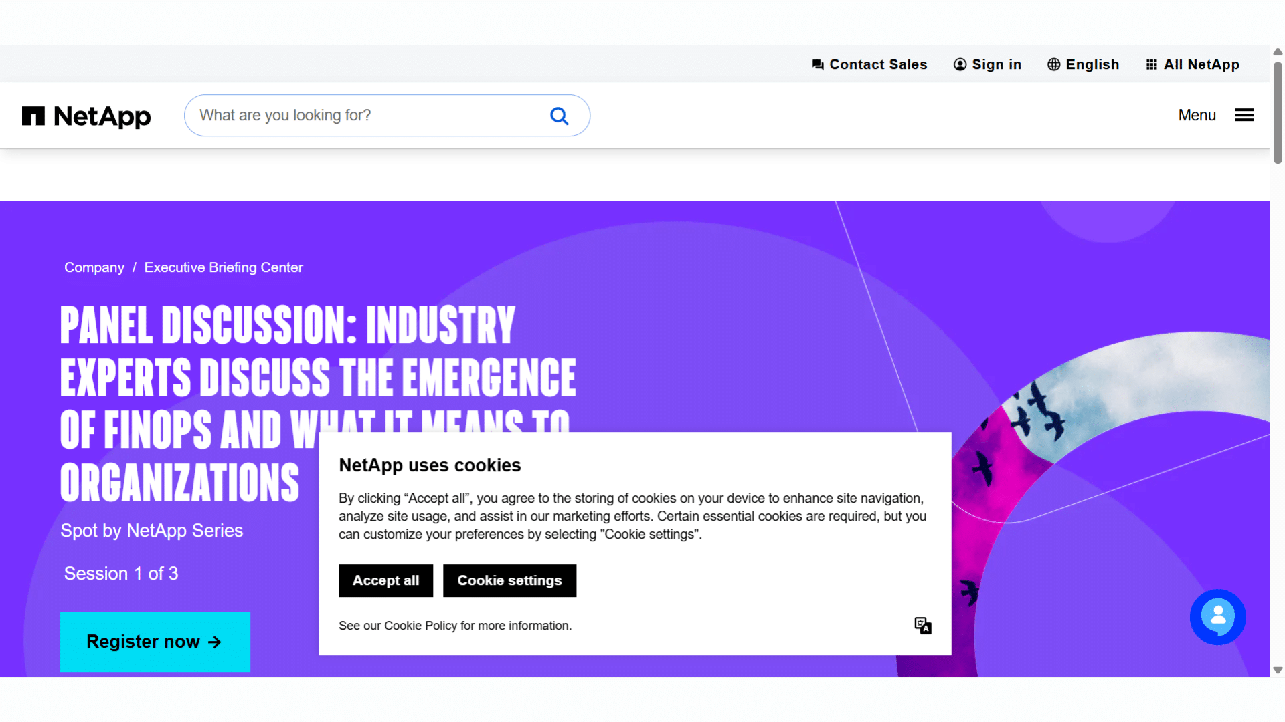Click the 'NetApp uses cookies' heading

point(430,465)
